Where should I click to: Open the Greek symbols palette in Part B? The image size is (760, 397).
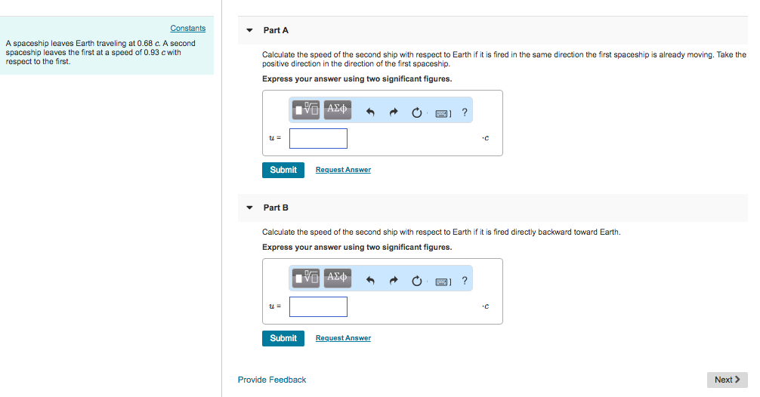337,278
